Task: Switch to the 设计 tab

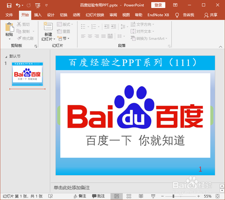Action: [x=51, y=15]
